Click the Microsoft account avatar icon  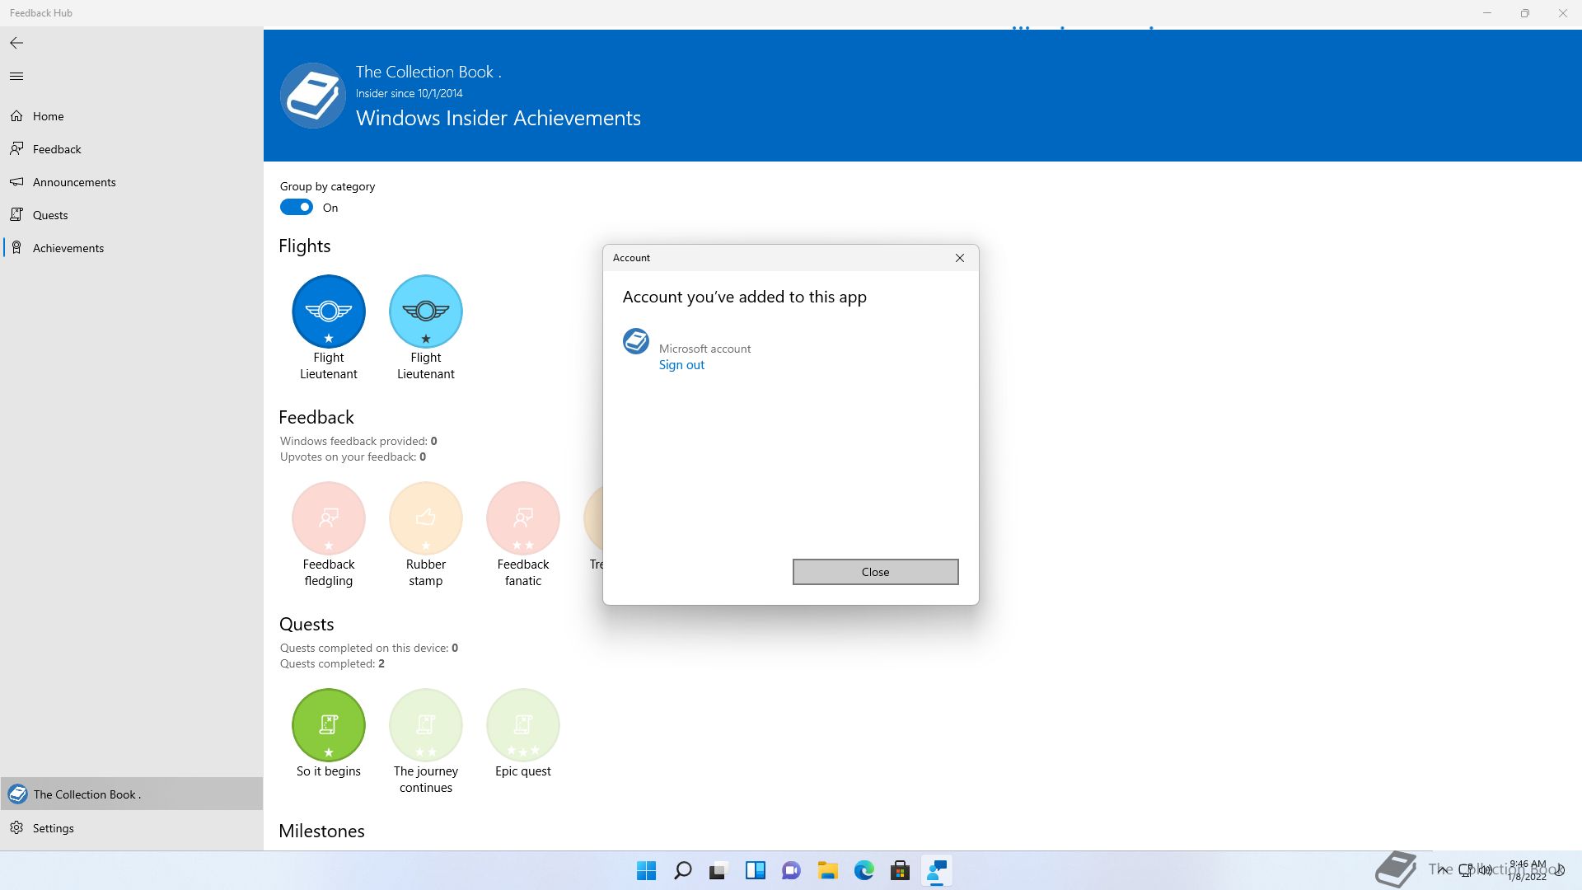point(636,341)
